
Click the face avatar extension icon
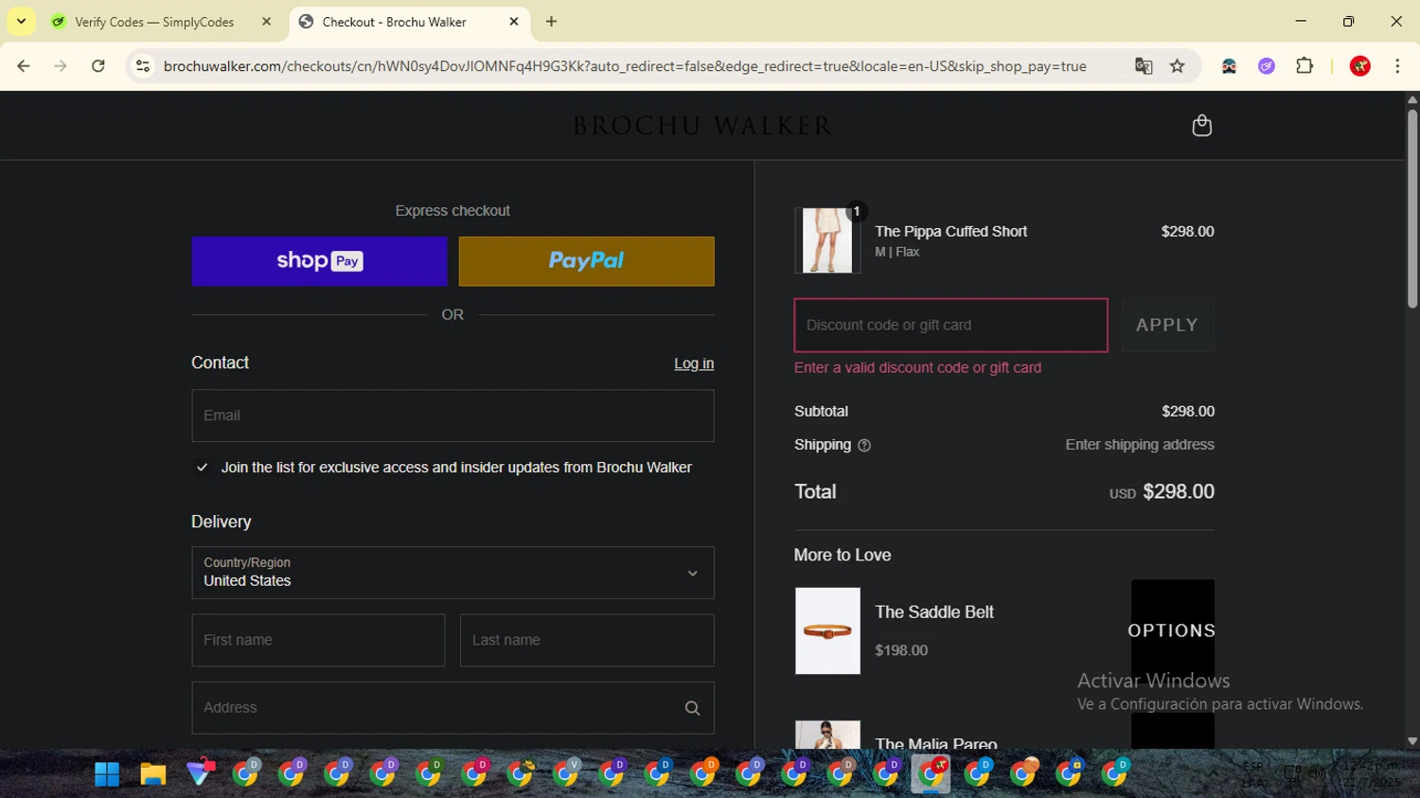tap(1229, 66)
